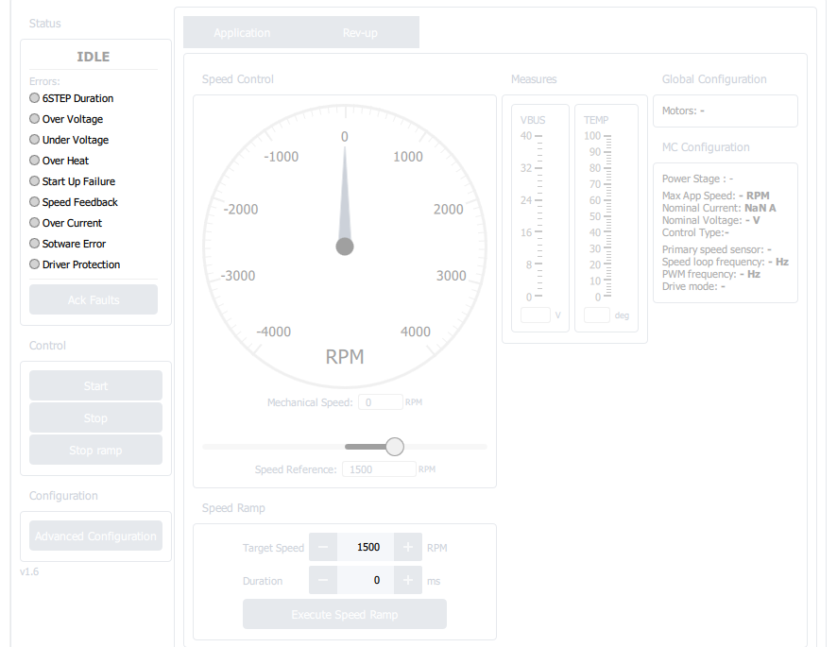This screenshot has width=837, height=647.
Task: Click the Over Voltage error indicator
Action: [34, 118]
